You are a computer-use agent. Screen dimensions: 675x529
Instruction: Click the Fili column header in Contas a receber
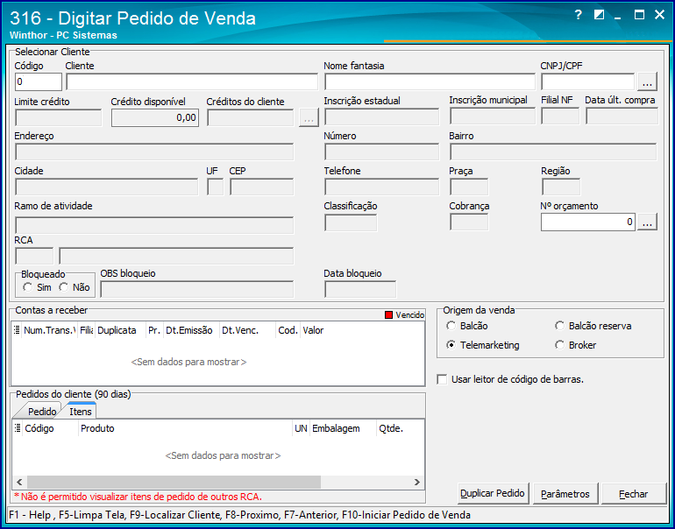click(86, 330)
